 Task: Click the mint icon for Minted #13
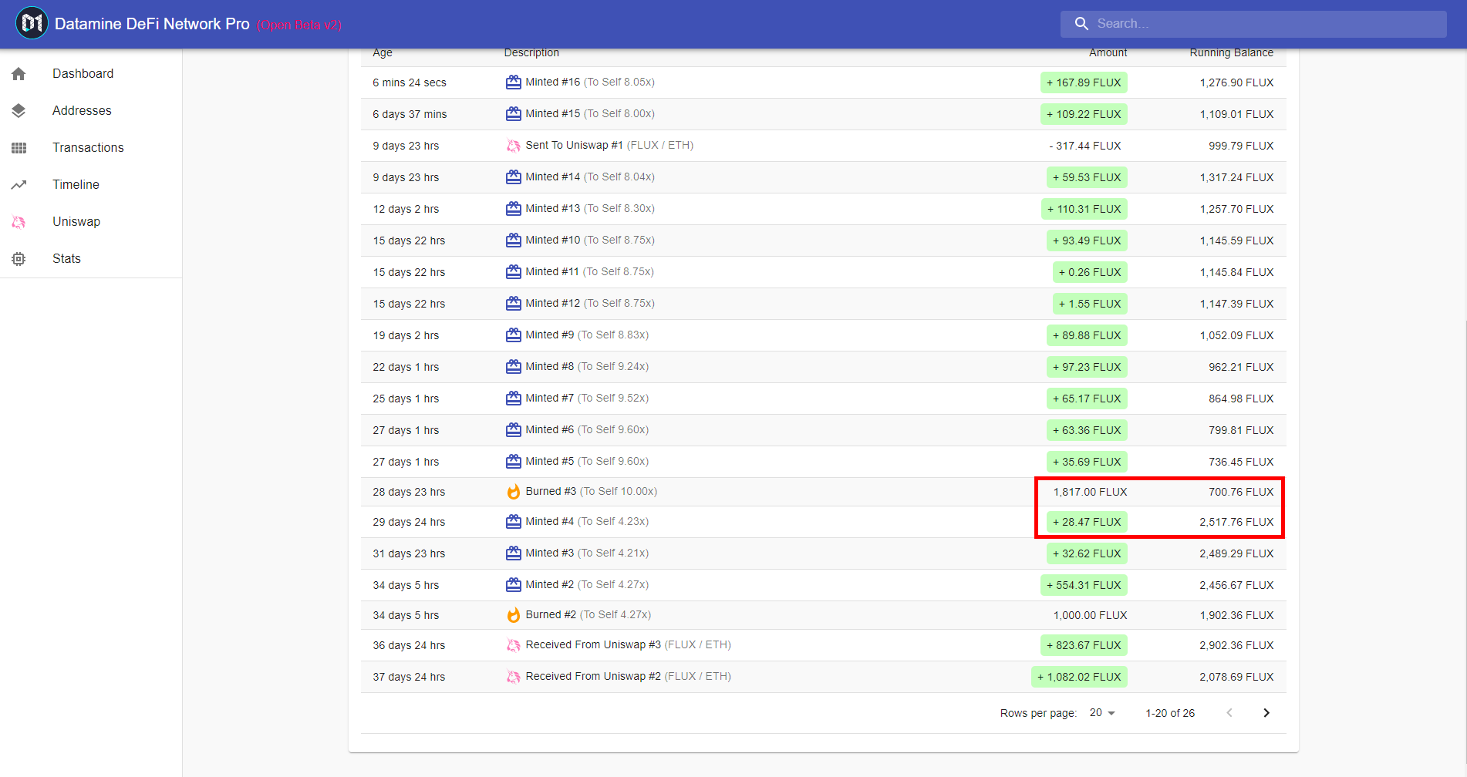click(513, 209)
